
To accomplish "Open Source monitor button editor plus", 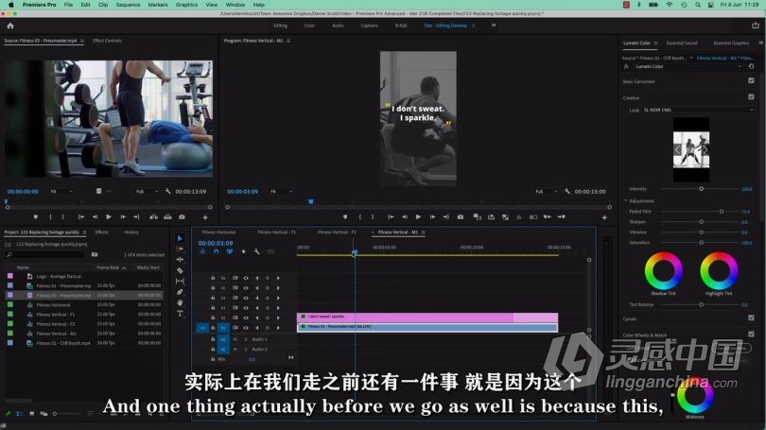I will (x=205, y=217).
